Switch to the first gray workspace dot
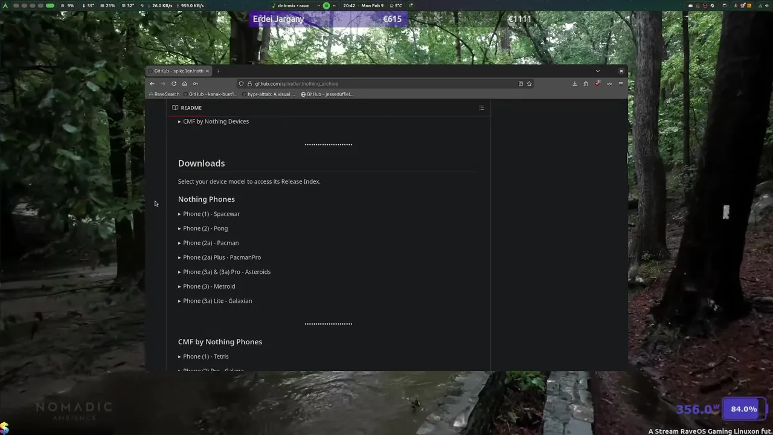The height and width of the screenshot is (435, 773). coord(16,5)
